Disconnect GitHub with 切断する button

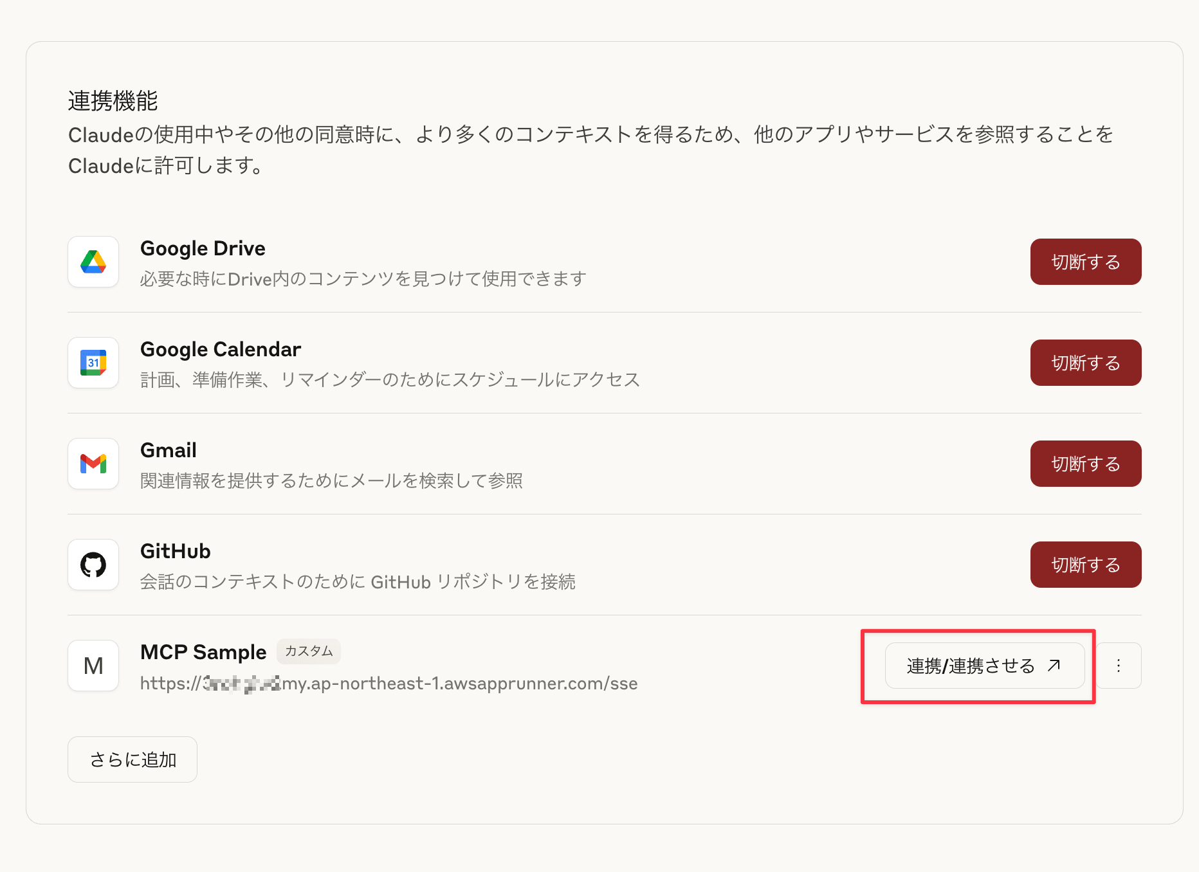pyautogui.click(x=1086, y=565)
